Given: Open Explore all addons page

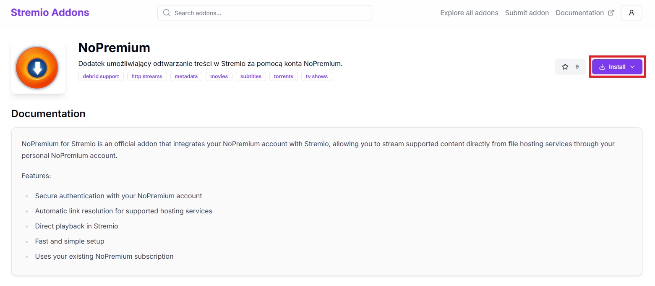Looking at the screenshot, I should 469,13.
